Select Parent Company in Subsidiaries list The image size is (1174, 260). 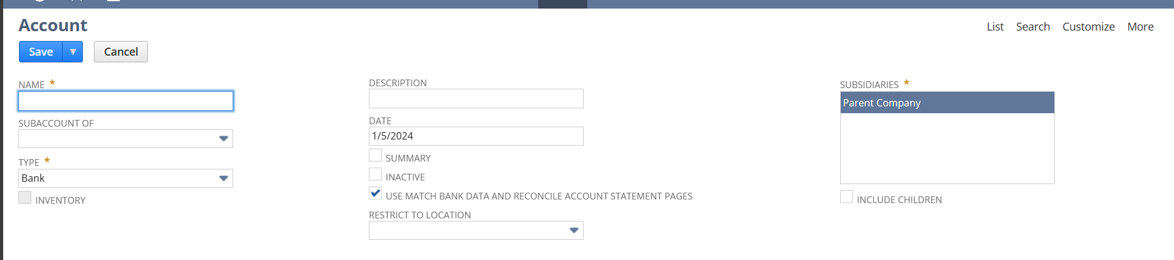947,103
